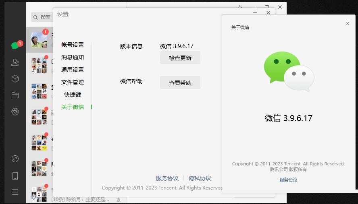Open Favorites cube icon in sidebar
Image resolution: width=358 pixels, height=204 pixels.
15,79
